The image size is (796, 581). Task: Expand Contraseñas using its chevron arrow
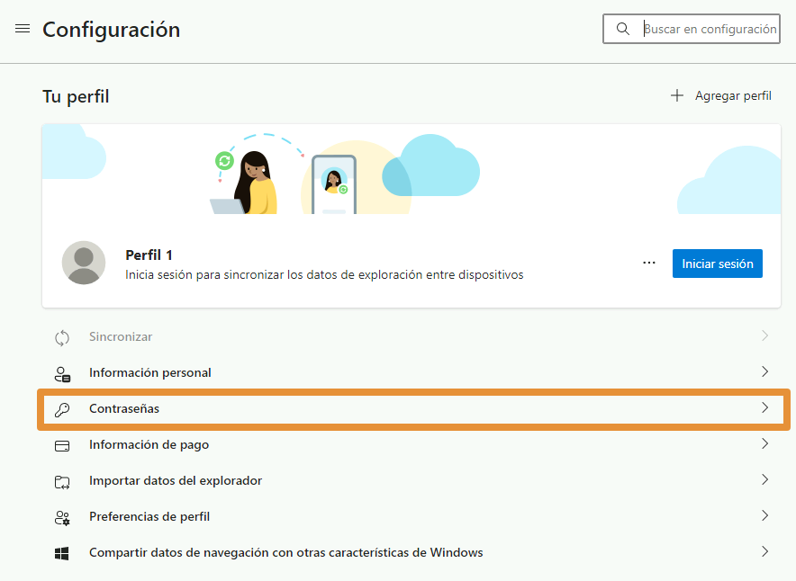(764, 407)
